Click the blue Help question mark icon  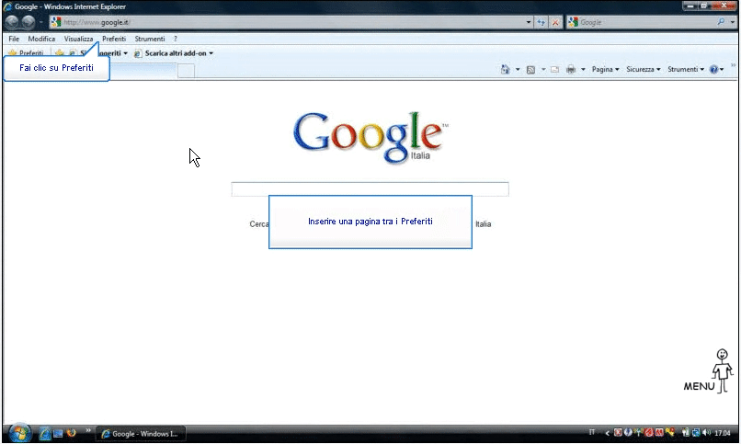(x=714, y=70)
